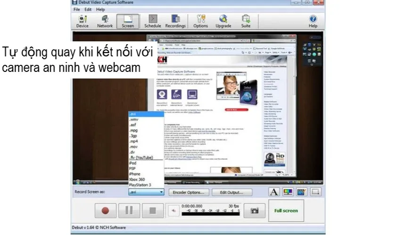The image size is (396, 235).
Task: Choose .mp4 from the format list
Action: pos(133,141)
